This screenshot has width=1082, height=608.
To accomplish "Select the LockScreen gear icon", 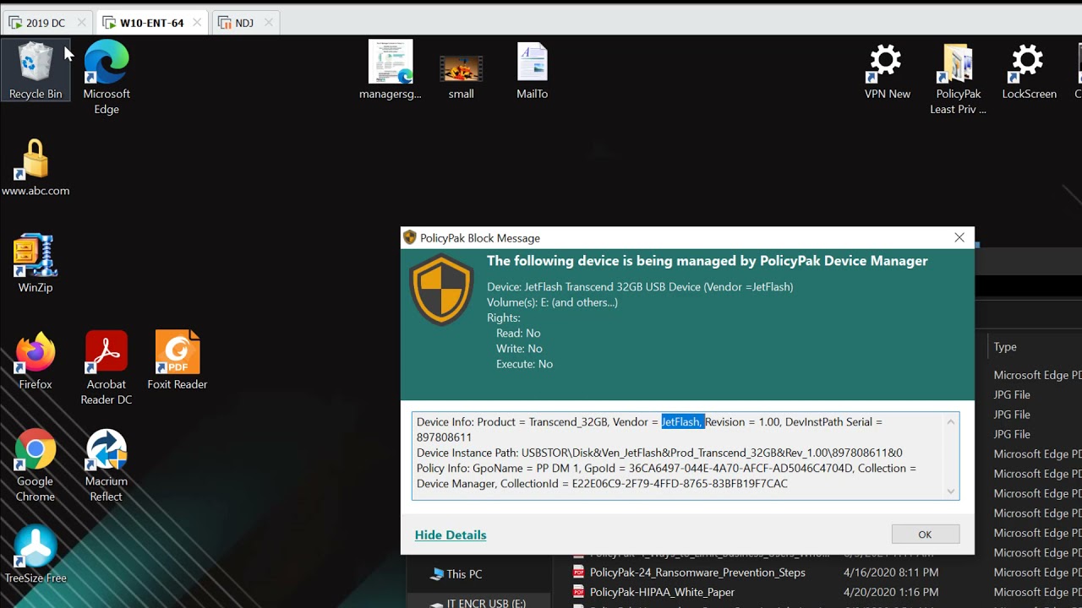I will [x=1029, y=71].
